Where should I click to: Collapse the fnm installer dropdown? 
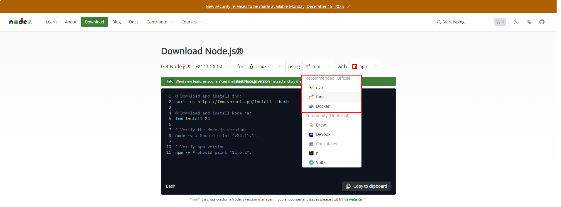click(319, 66)
